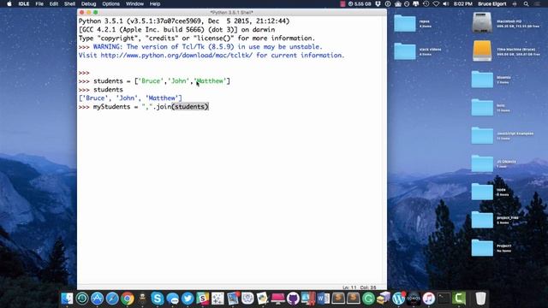The width and height of the screenshot is (548, 308).
Task: Open the Project1 desktop folder
Action: tap(482, 247)
